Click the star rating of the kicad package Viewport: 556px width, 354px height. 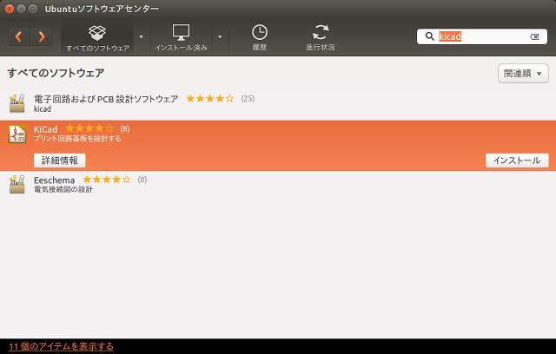tap(210, 98)
